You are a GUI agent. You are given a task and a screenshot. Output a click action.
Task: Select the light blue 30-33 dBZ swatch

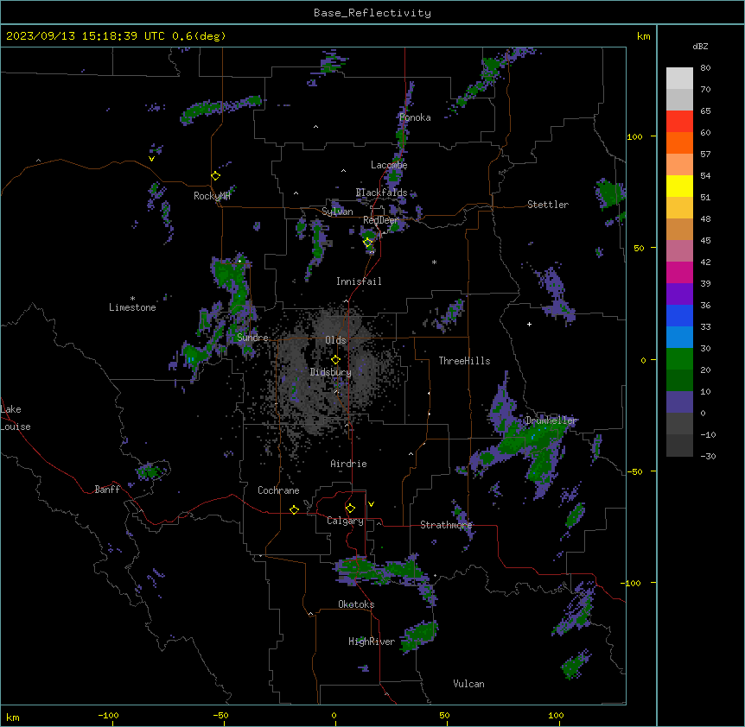pyautogui.click(x=679, y=338)
